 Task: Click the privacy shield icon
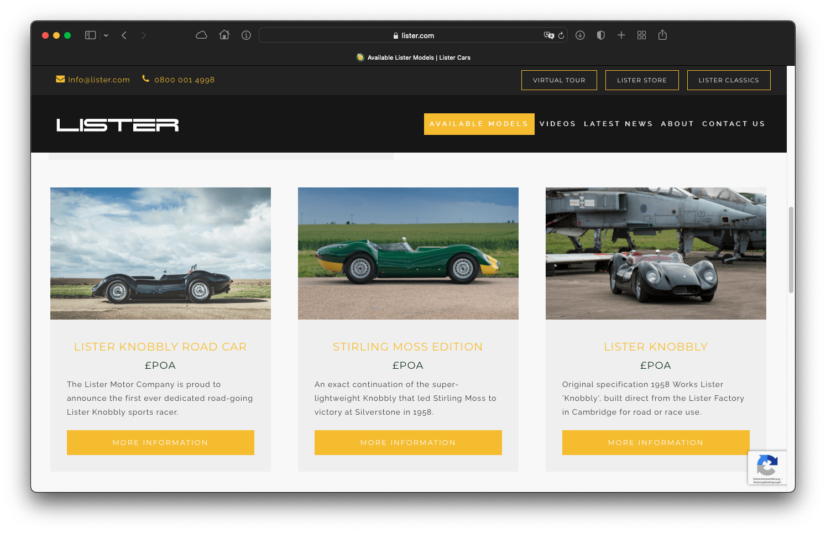coord(601,35)
